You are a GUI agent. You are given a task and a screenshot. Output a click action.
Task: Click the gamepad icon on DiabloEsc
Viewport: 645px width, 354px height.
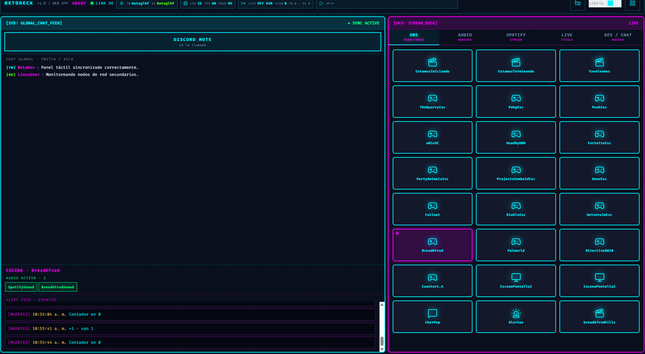pos(516,205)
